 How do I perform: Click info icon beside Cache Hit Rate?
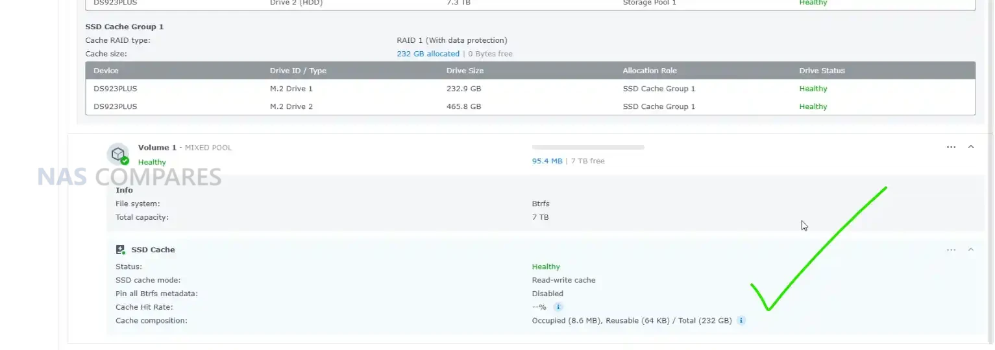pos(558,307)
